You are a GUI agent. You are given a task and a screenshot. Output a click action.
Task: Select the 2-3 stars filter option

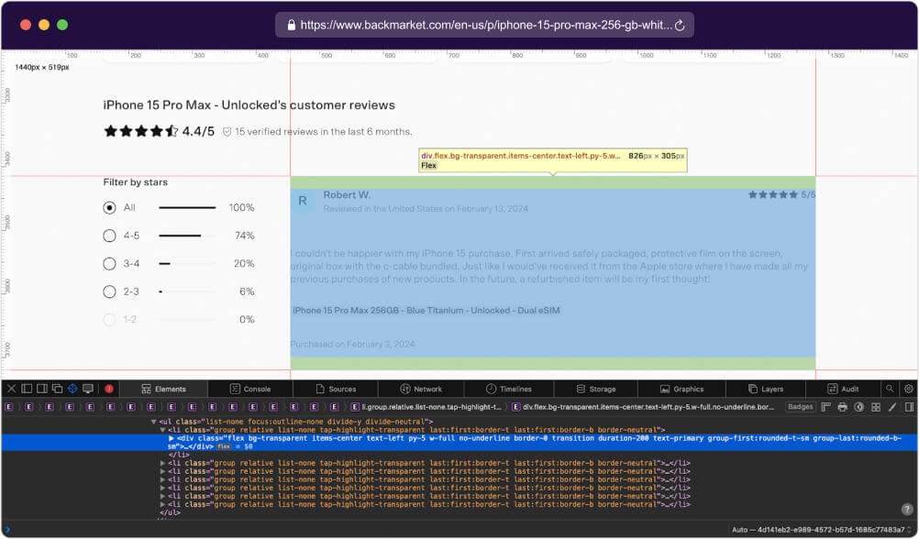point(109,291)
